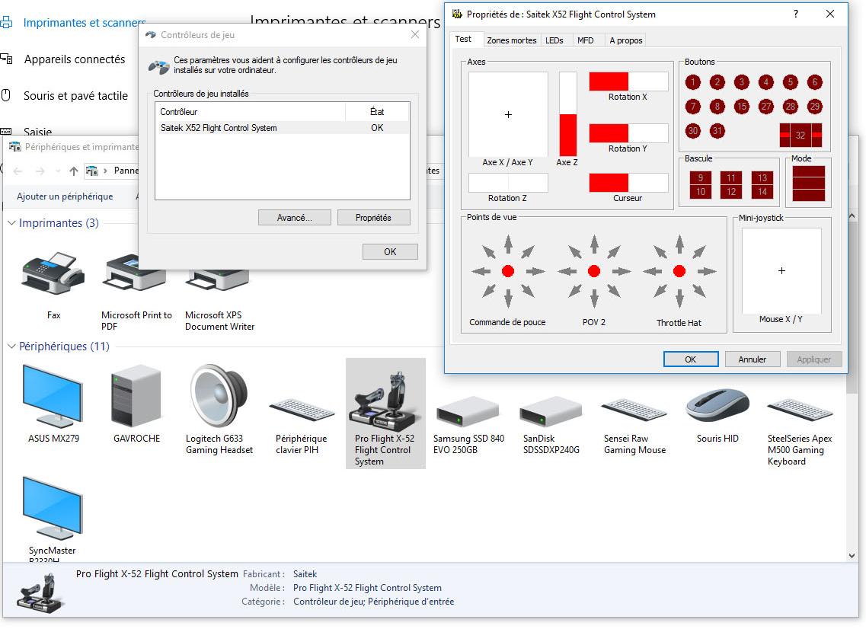Open the A propos tab
866x629 pixels.
click(x=626, y=40)
